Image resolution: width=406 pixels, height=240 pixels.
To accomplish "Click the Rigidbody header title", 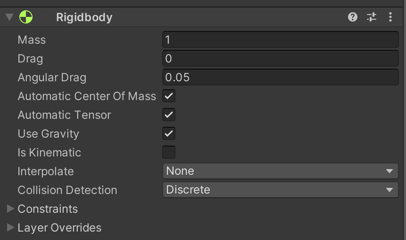I will pyautogui.click(x=84, y=18).
